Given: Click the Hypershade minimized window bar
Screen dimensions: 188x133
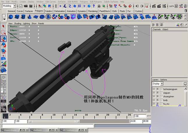Looking at the screenshot, I should coord(15,130).
